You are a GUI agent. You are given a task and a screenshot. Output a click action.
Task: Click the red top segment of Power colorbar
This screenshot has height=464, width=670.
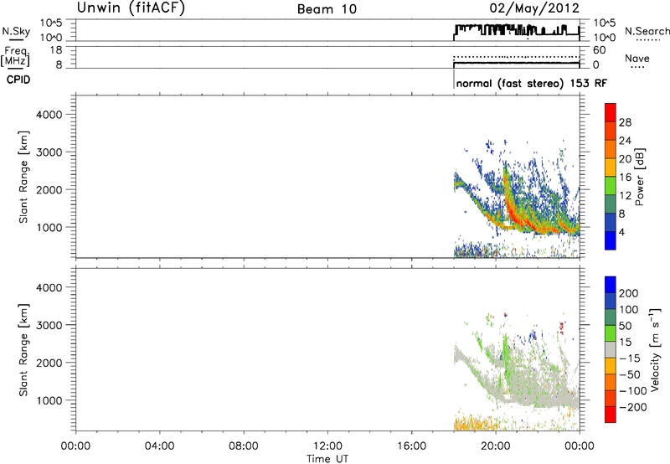pyautogui.click(x=611, y=112)
